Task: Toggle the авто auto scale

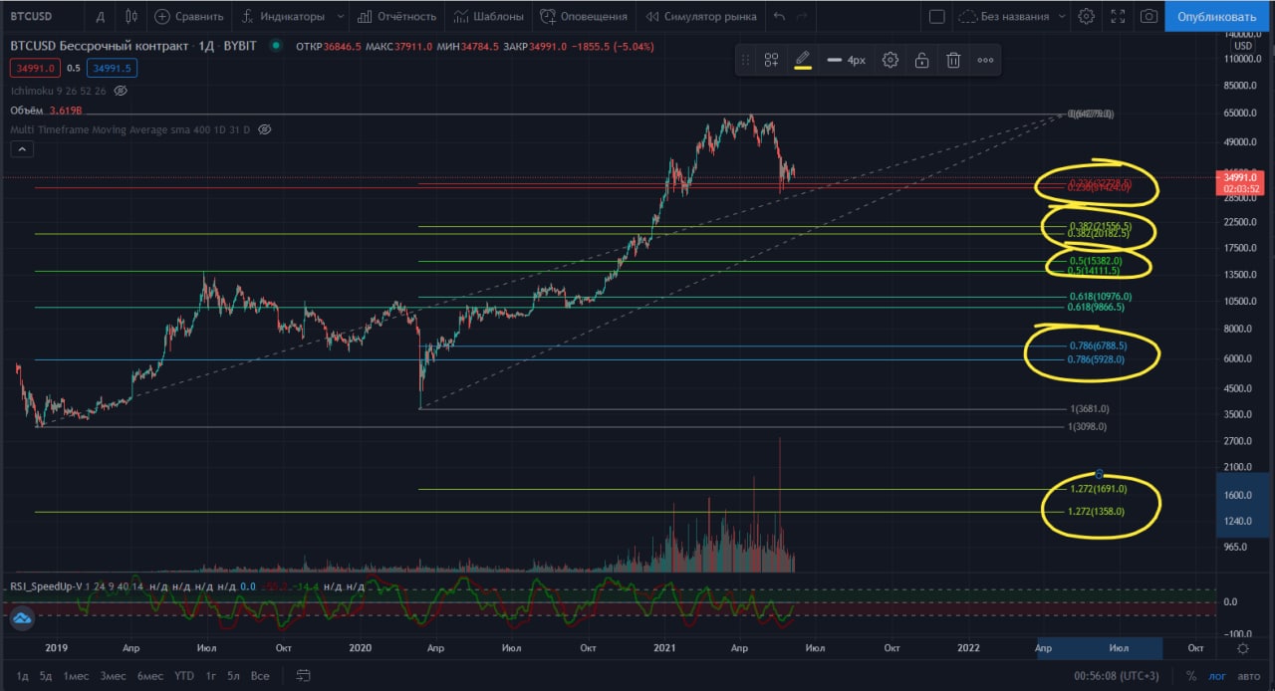Action: [1249, 676]
